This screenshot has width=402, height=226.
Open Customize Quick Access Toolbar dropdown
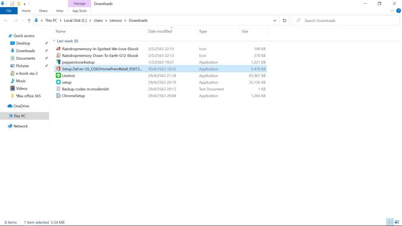[25, 4]
